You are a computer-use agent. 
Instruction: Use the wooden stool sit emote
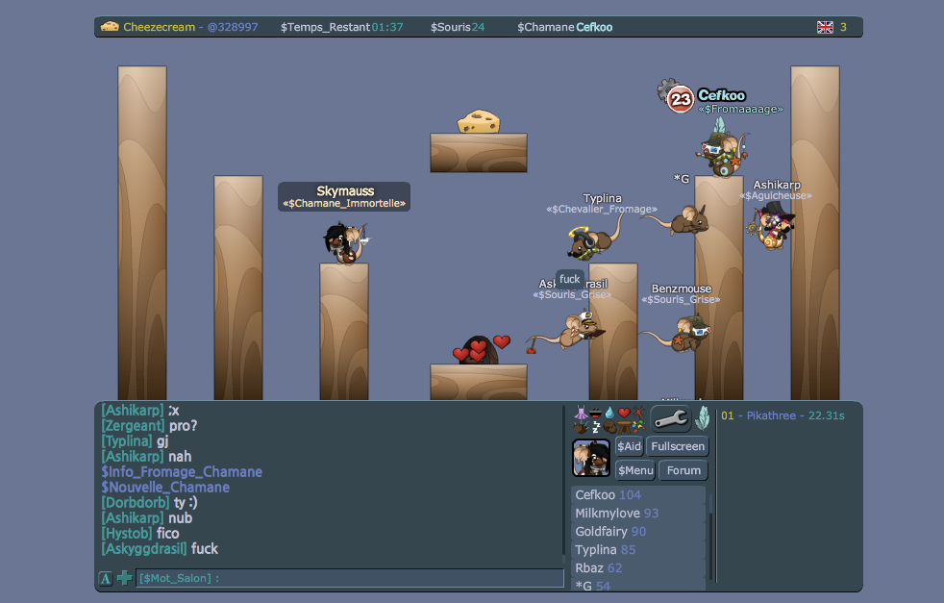(624, 426)
